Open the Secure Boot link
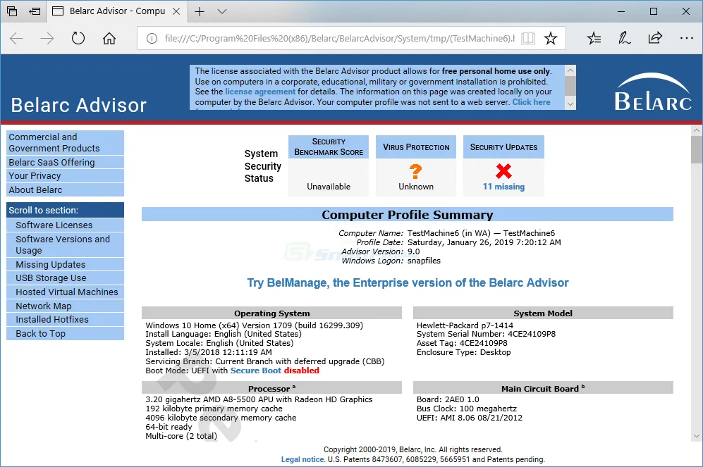The image size is (703, 467). pyautogui.click(x=255, y=371)
